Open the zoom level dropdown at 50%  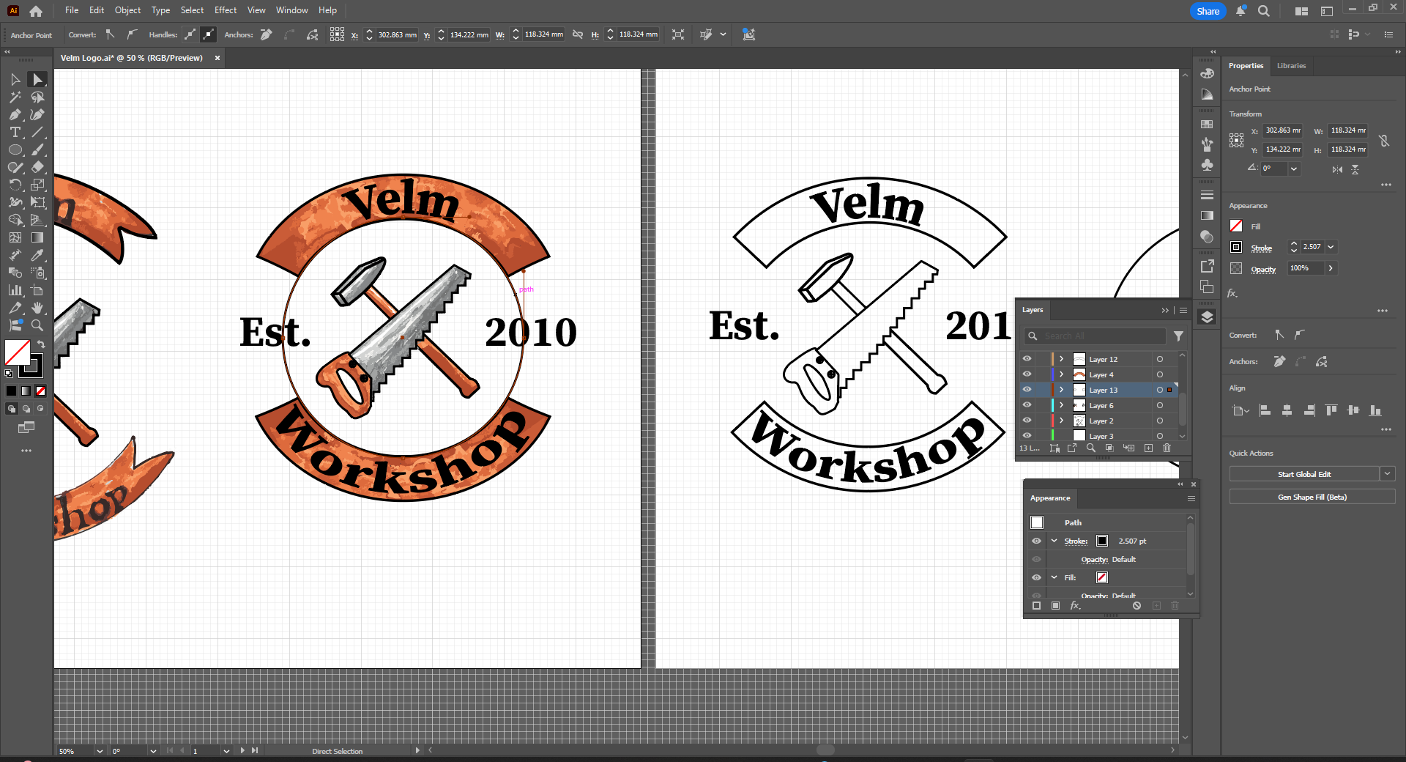100,751
